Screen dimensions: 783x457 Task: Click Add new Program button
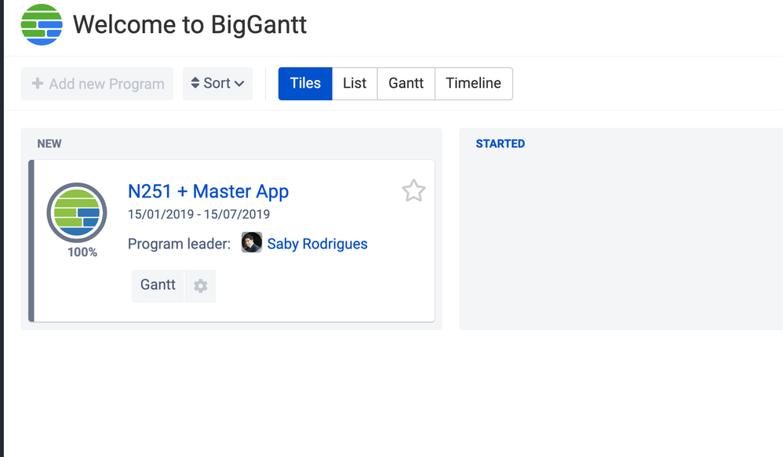pyautogui.click(x=97, y=84)
